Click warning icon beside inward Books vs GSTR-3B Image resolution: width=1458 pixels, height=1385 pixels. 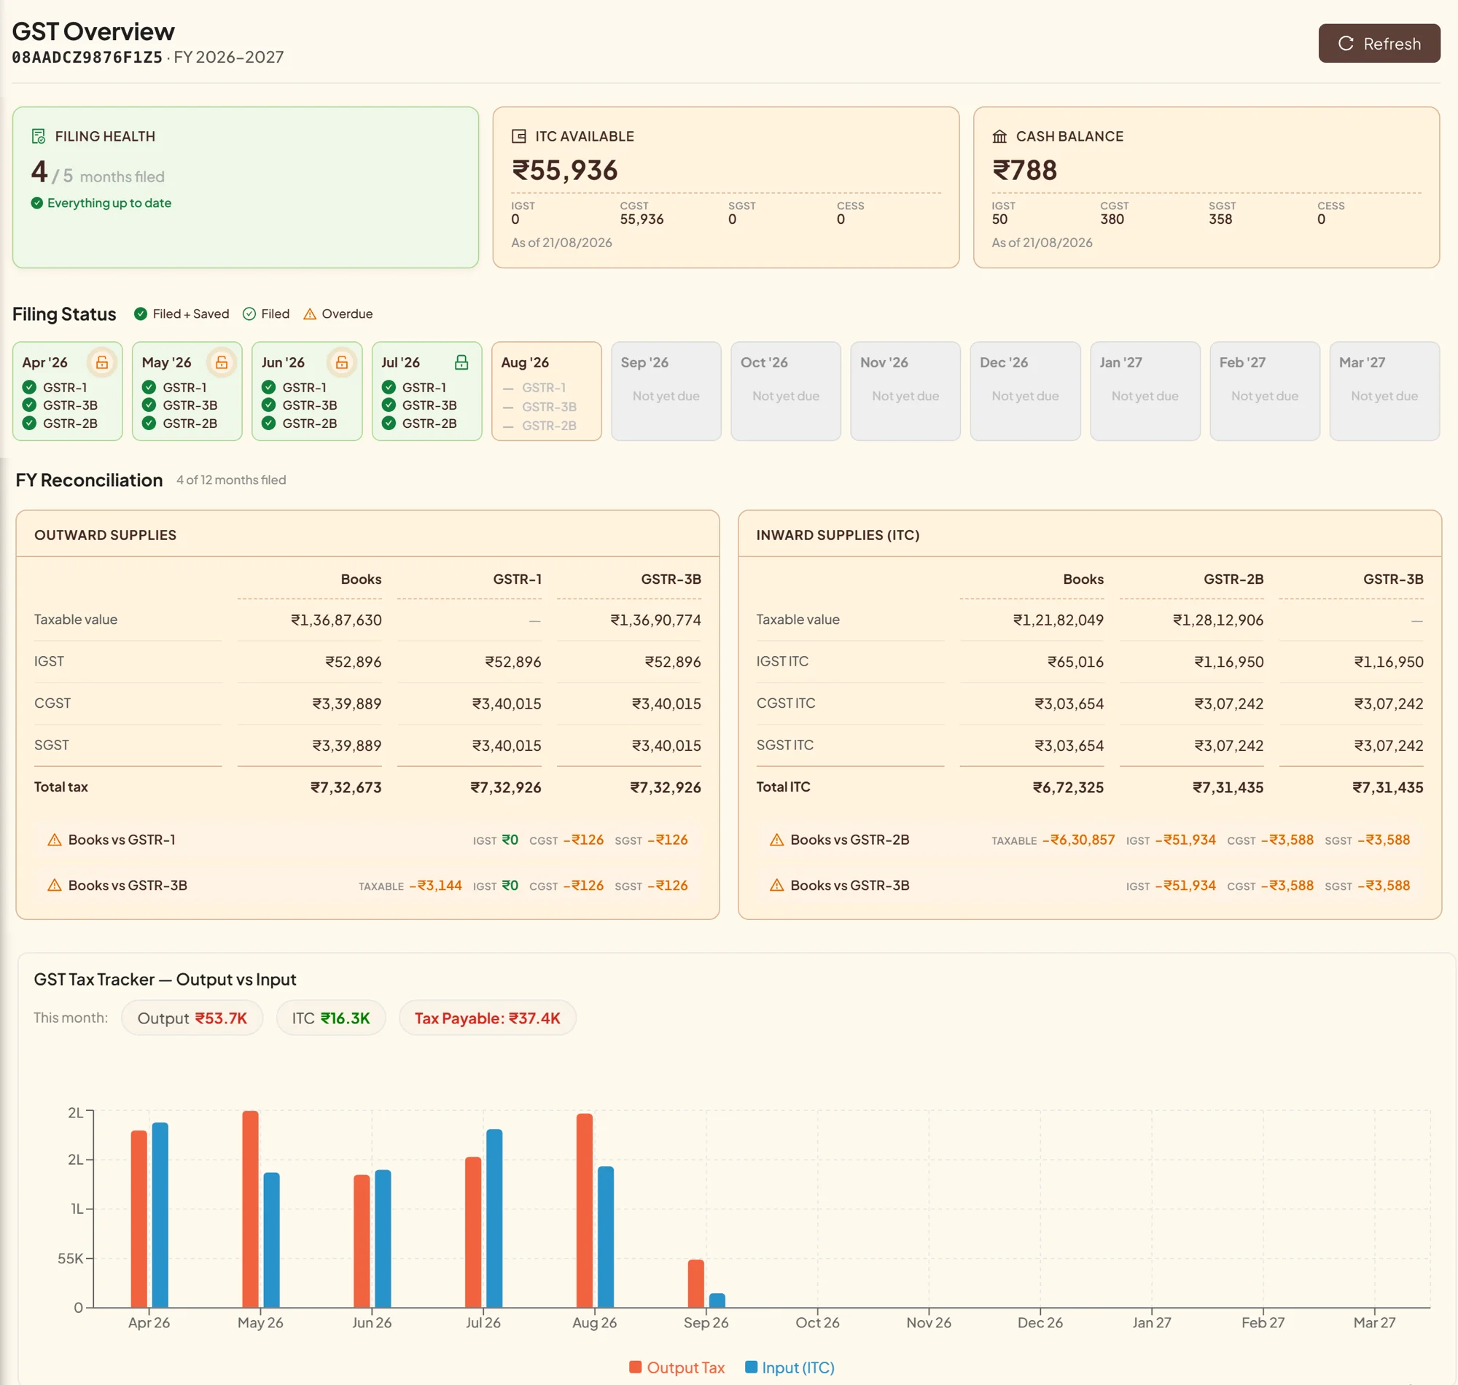coord(776,885)
